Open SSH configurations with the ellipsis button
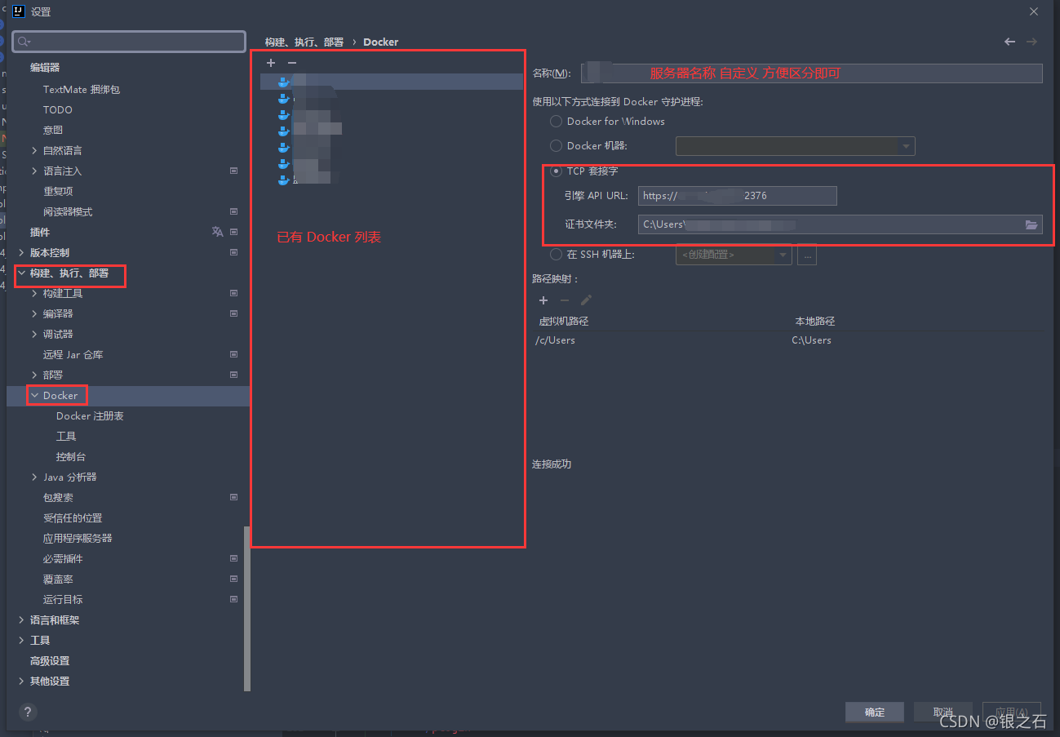Viewport: 1060px width, 737px height. click(x=807, y=255)
